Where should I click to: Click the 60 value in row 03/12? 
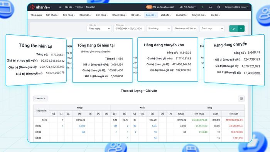84,132
